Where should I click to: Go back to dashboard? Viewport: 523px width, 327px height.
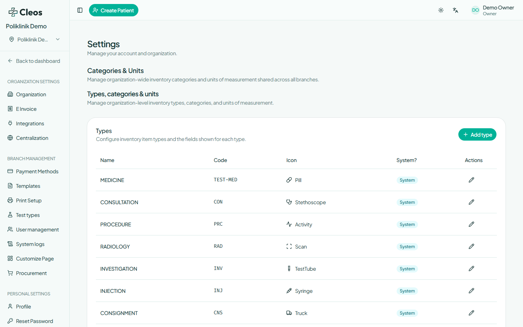pos(34,61)
